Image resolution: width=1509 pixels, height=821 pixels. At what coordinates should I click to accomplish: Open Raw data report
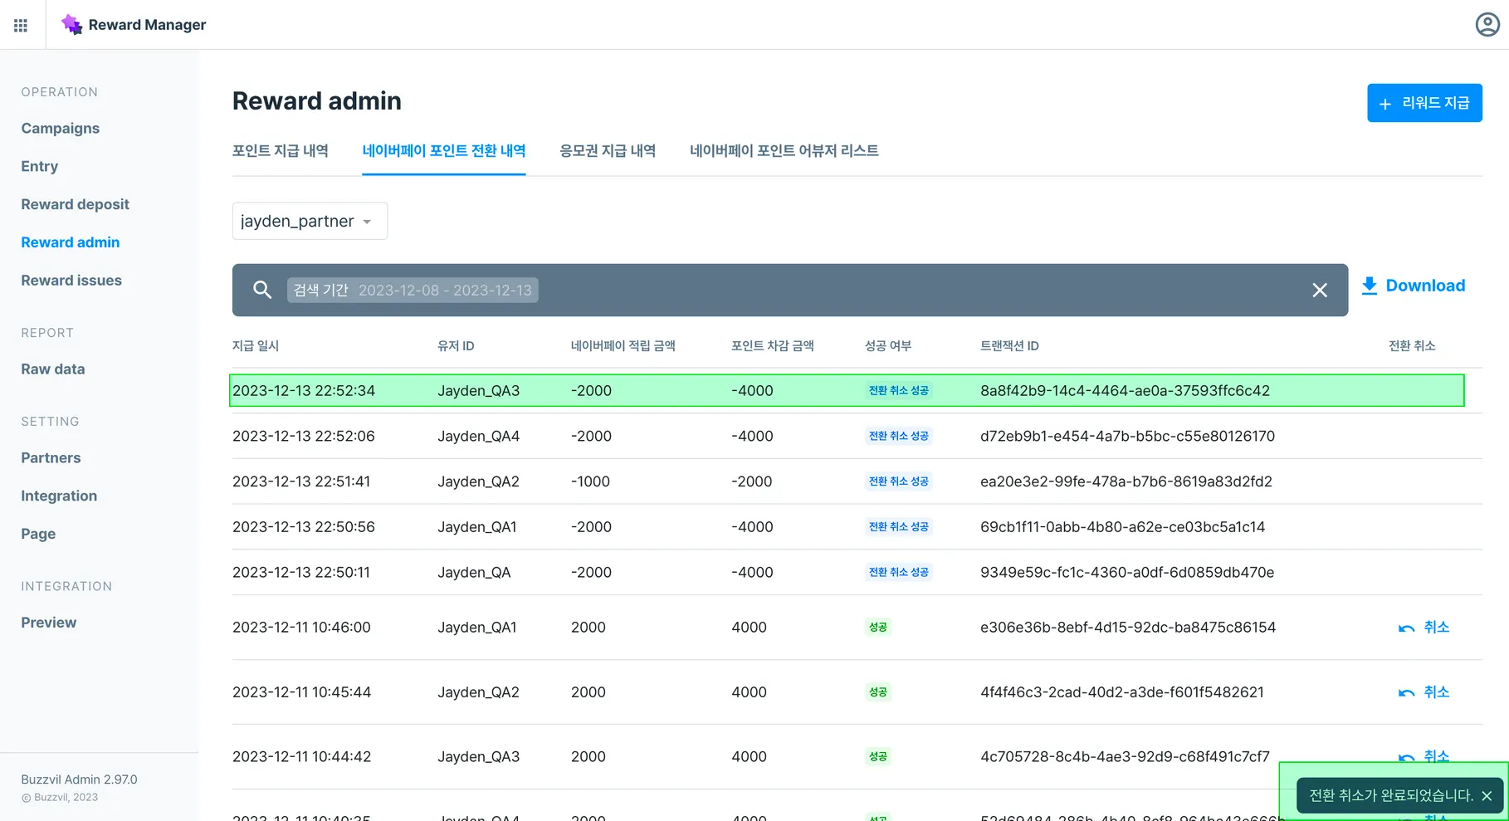(53, 369)
